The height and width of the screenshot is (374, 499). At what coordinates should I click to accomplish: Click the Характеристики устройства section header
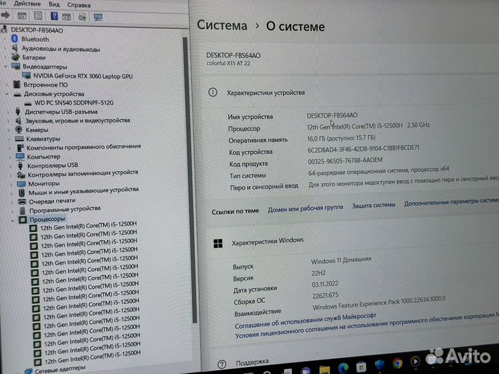pos(265,93)
